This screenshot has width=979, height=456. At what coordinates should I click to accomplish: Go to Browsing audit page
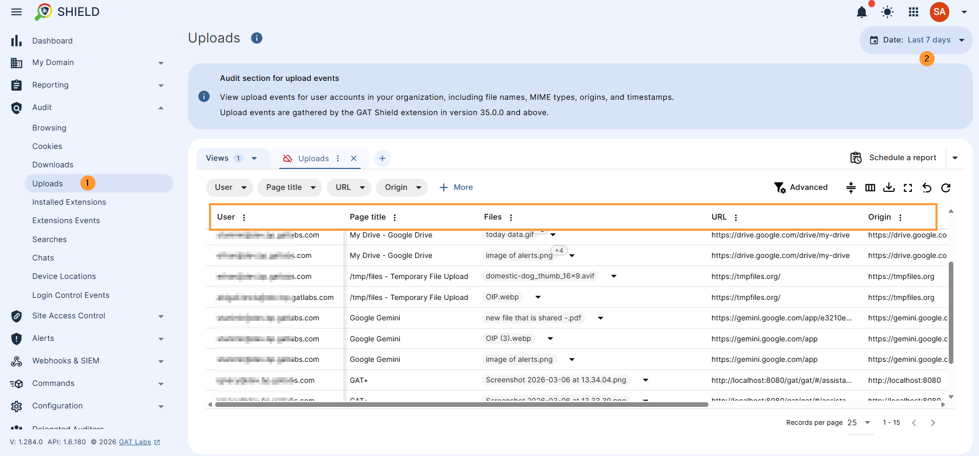click(x=49, y=128)
